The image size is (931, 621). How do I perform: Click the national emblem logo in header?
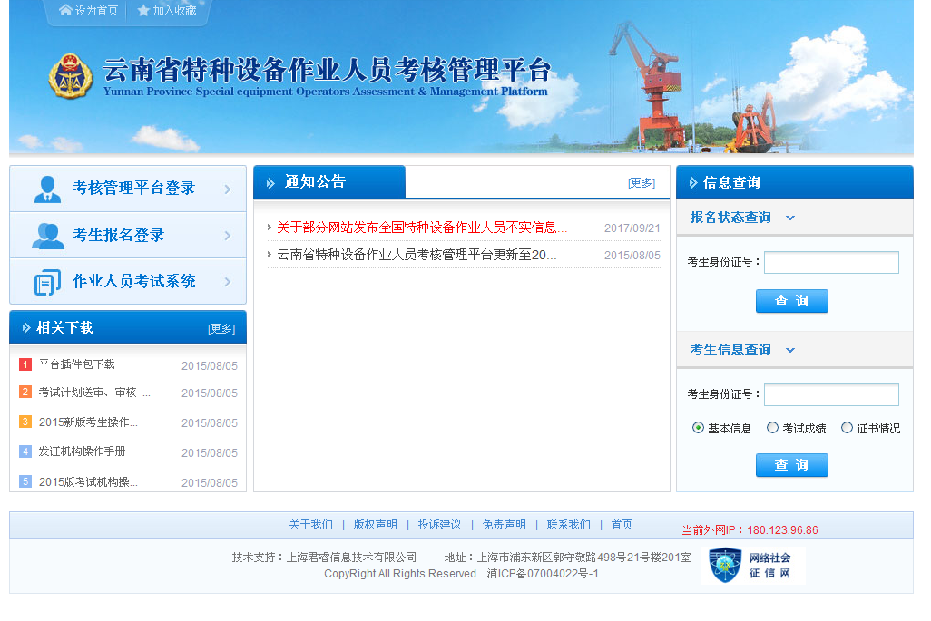pyautogui.click(x=71, y=76)
